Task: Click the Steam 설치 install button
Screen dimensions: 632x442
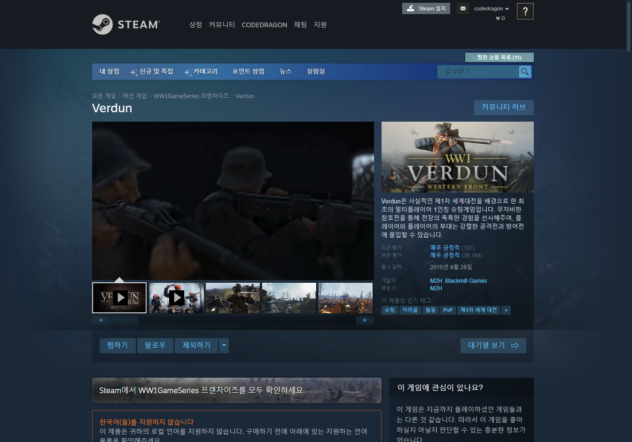Action: (426, 8)
